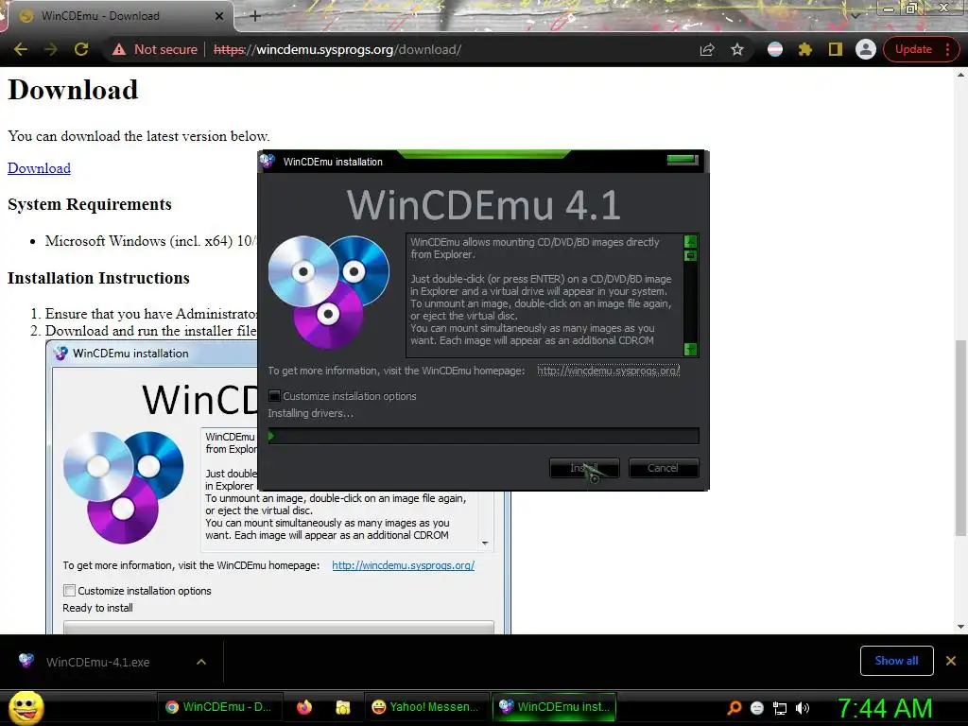Click the homepage link in the webpage screenshot

403,565
